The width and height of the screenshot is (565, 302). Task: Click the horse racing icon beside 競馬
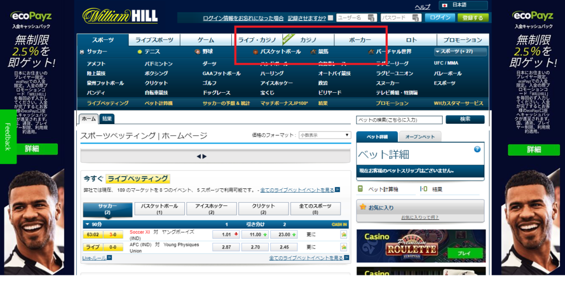(x=313, y=52)
